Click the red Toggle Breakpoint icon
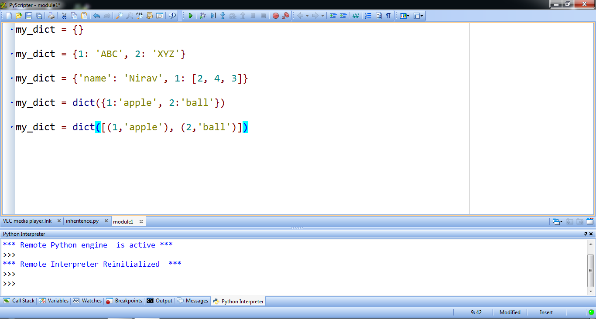Image resolution: width=596 pixels, height=319 pixels. [276, 16]
